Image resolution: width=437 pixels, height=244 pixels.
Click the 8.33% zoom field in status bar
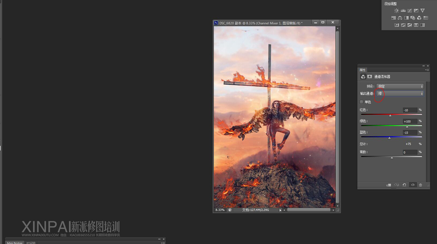220,210
